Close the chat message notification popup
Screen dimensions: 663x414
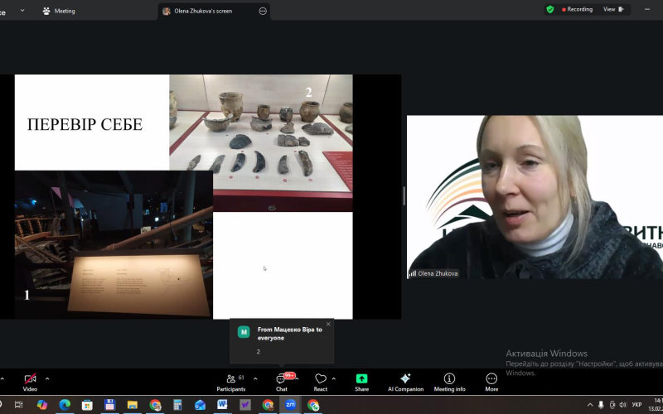(328, 324)
